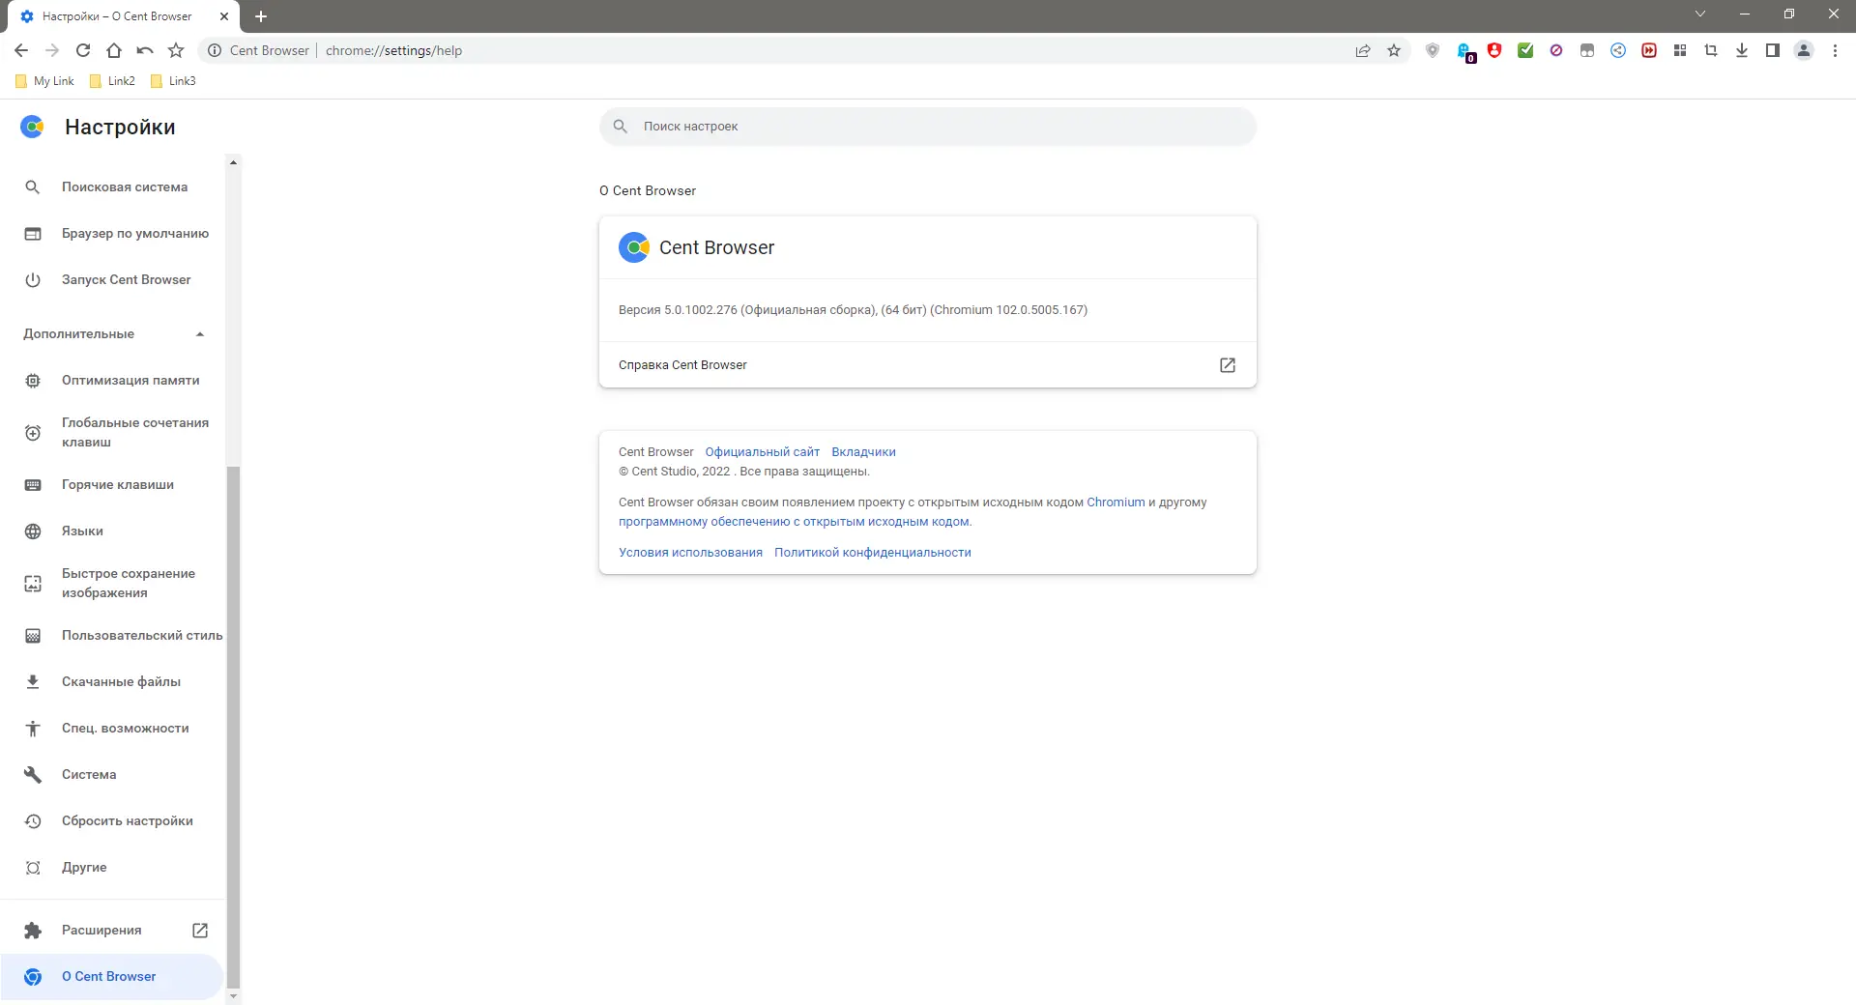
Task: Select Сбросить настройки in sidebar
Action: click(x=113, y=821)
